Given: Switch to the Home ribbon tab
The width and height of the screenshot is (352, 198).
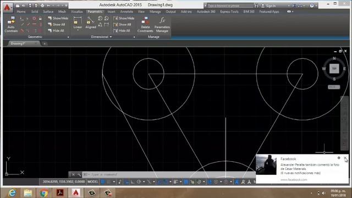Looking at the screenshot, I should [x=21, y=12].
